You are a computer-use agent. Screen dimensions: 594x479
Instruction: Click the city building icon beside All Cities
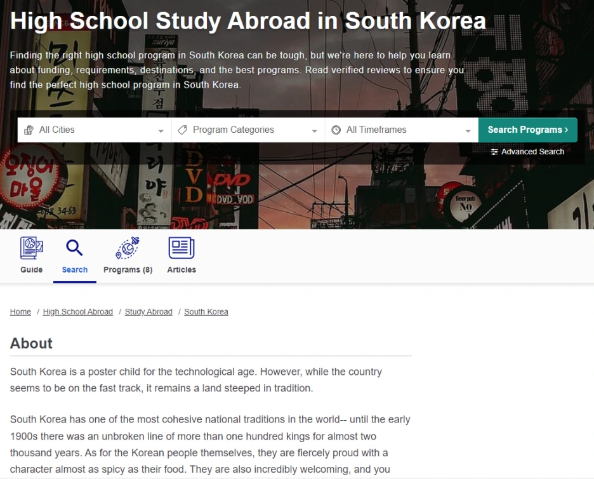point(29,130)
